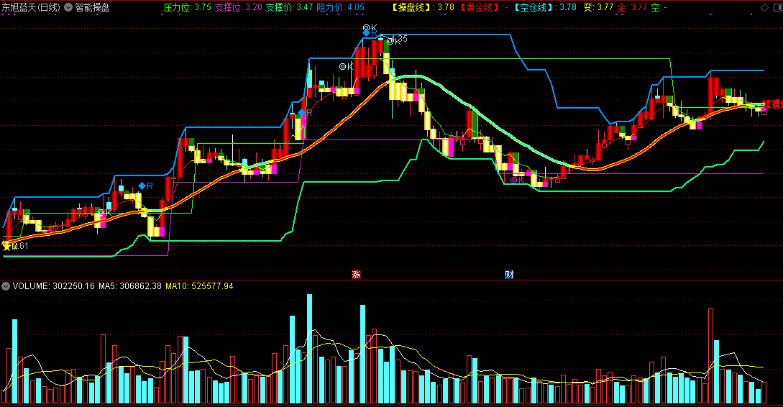Click the 【空仓线】: 3.78 value
The height and width of the screenshot is (407, 783).
[x=545, y=7]
